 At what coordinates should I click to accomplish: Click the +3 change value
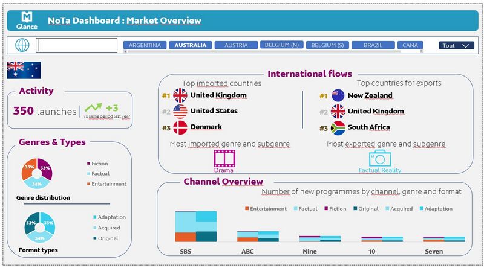112,108
